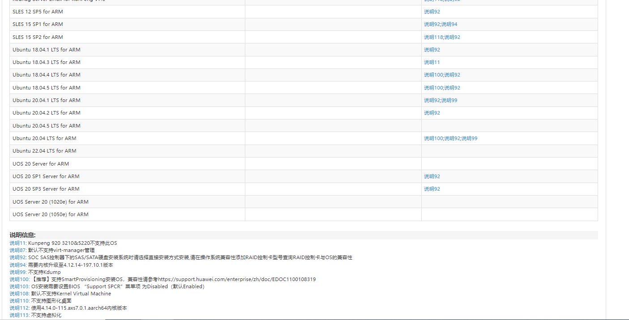Click the UOS 20 SP3 Server for ARM cell
The width and height of the screenshot is (629, 320).
coord(127,189)
